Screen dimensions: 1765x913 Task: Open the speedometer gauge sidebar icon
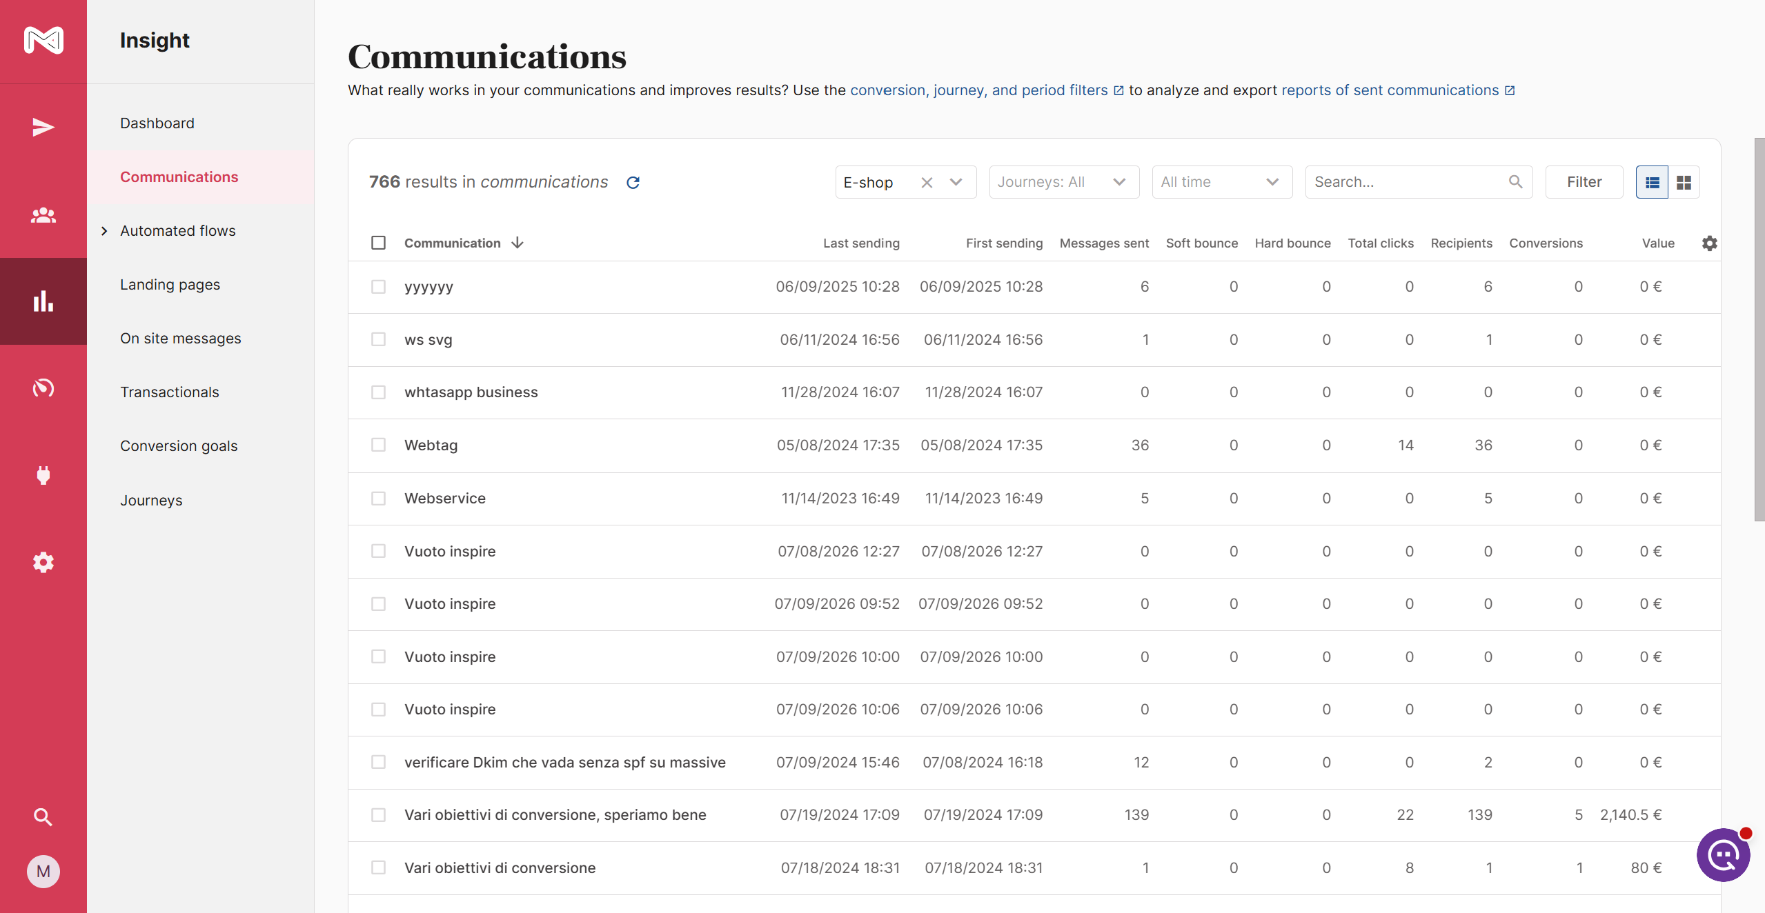point(43,388)
